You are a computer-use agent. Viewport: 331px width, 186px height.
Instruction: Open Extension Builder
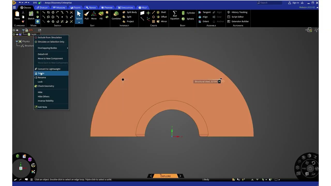point(238,21)
